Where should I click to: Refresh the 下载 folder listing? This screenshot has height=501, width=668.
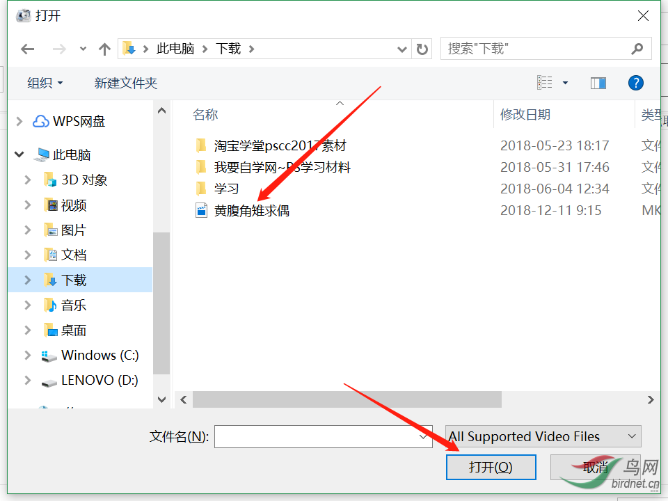tap(422, 49)
